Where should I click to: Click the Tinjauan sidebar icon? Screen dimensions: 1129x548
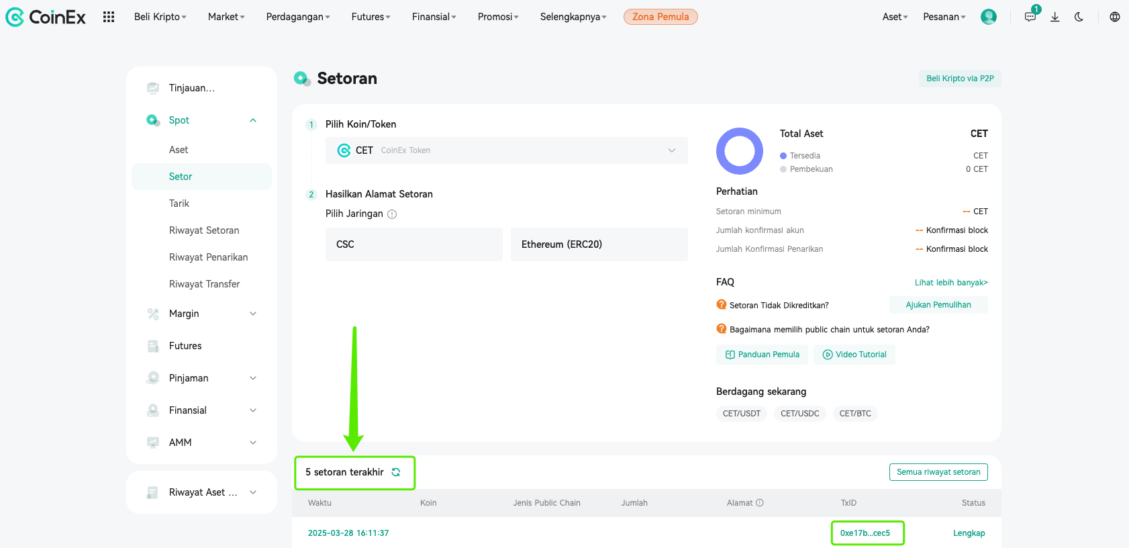(x=153, y=88)
